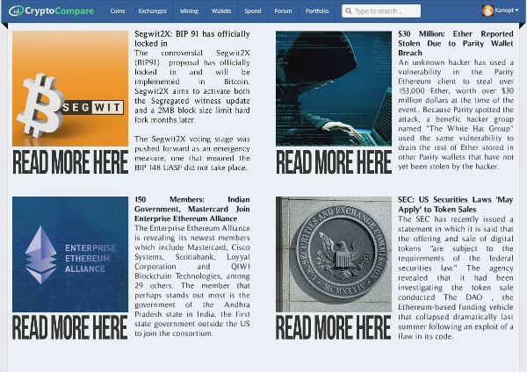Click paragraph starting 'The Enterprise Ethereum Alliance is revealing'
Image resolution: width=527 pixels, height=372 pixels.
(x=192, y=281)
